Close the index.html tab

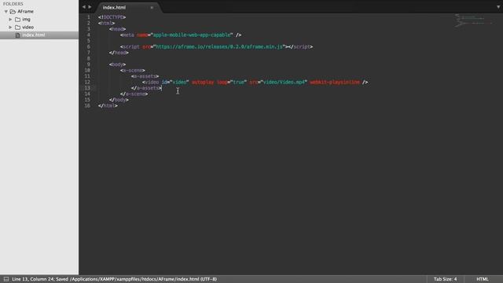pyautogui.click(x=152, y=7)
